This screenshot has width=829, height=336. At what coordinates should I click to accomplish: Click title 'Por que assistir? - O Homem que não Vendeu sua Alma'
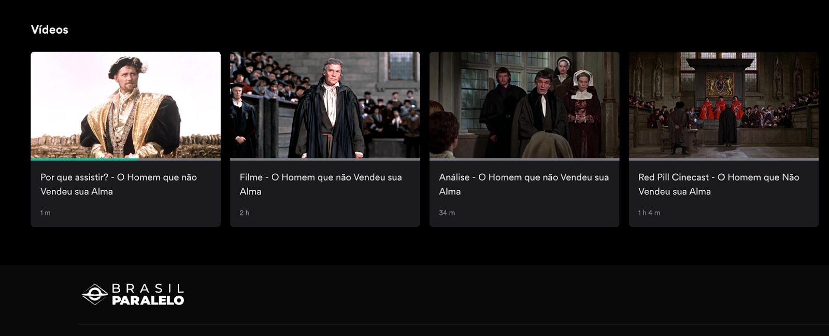click(119, 184)
